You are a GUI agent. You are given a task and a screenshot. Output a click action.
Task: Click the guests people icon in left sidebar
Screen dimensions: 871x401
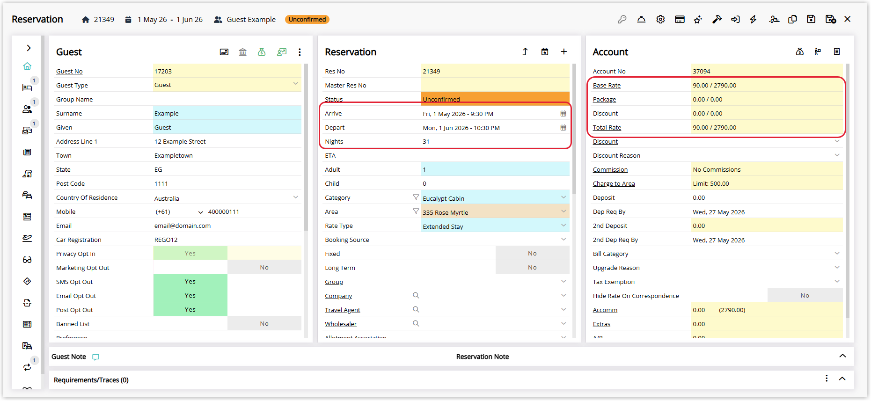(x=27, y=109)
